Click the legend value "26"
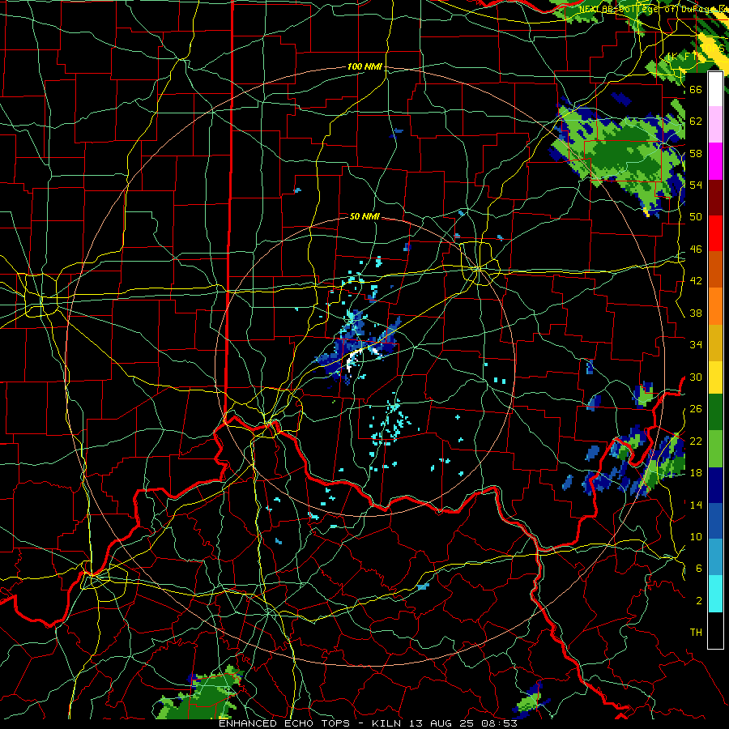This screenshot has height=729, width=729. click(x=696, y=409)
